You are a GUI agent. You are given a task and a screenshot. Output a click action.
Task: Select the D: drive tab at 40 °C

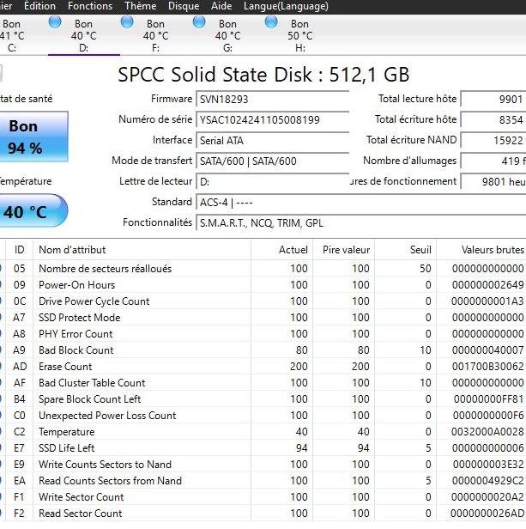click(84, 36)
